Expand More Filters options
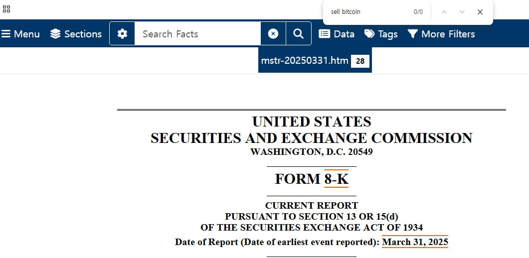529x258 pixels. click(x=441, y=34)
